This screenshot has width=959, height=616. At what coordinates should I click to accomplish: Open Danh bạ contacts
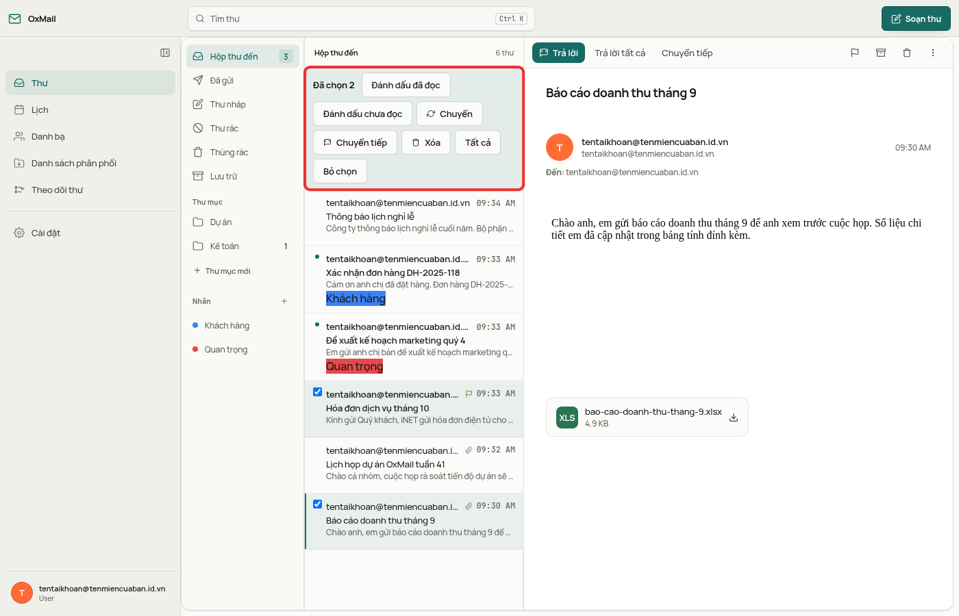(90, 136)
